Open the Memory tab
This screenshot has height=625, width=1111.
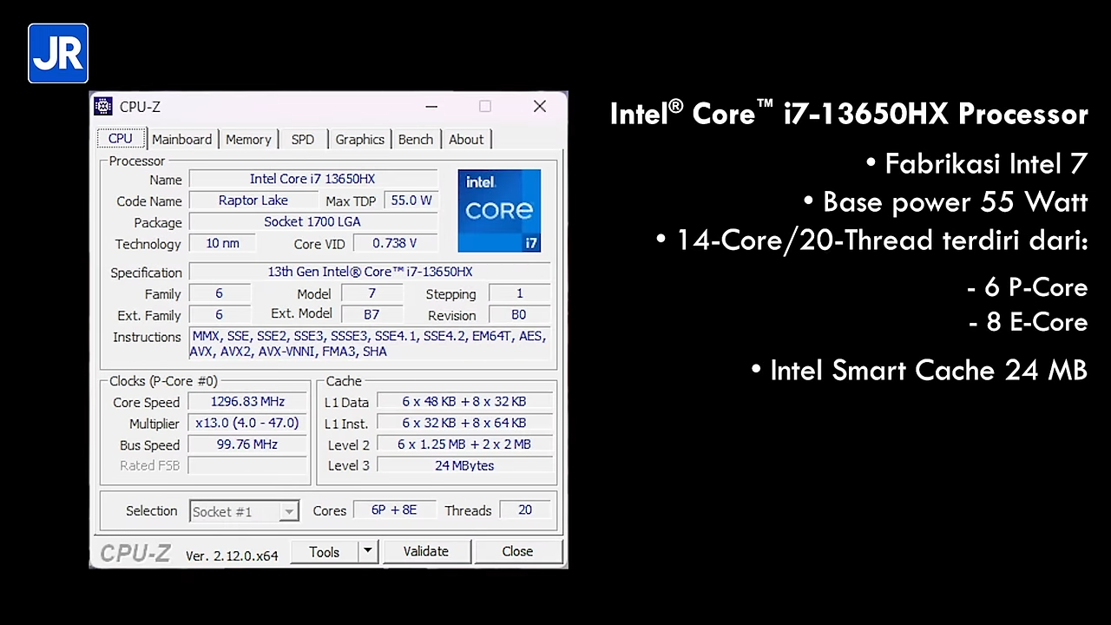(248, 139)
